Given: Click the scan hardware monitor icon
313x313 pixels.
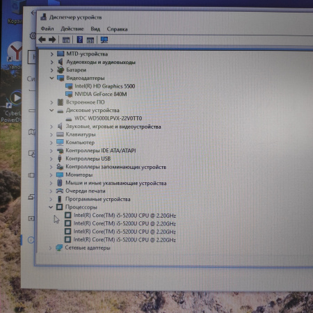Looking at the screenshot, I should coord(104,40).
